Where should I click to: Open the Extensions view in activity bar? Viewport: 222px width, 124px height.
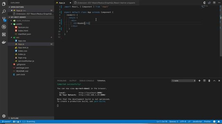point(4,34)
